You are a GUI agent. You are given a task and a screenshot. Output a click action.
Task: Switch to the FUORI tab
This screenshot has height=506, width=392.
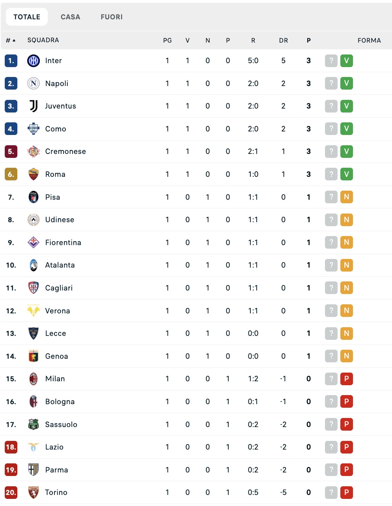tap(112, 17)
